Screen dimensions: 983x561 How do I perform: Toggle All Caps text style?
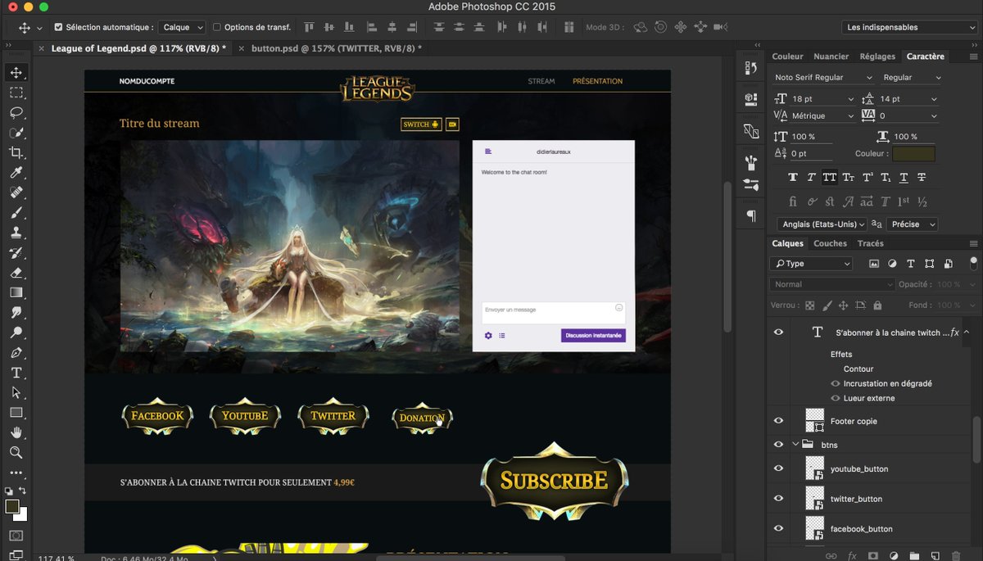830,177
